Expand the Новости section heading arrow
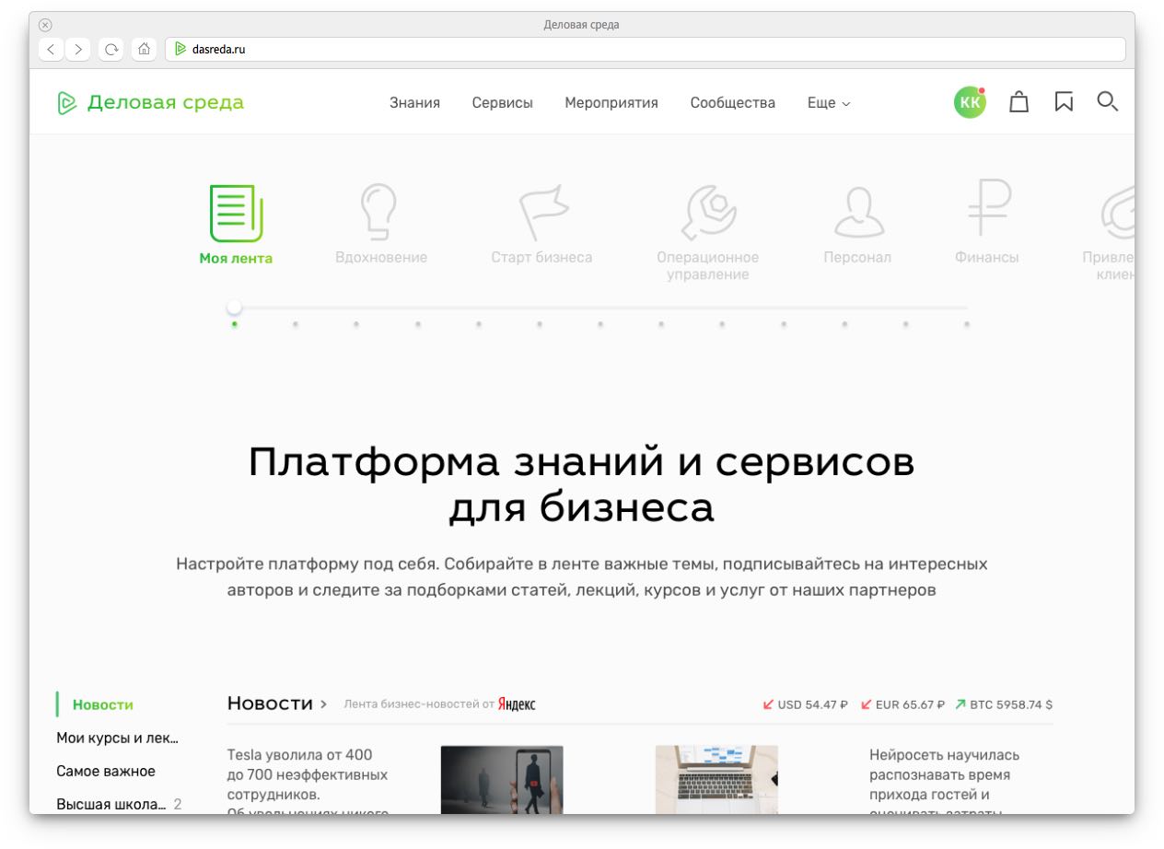1164x849 pixels. tap(323, 704)
